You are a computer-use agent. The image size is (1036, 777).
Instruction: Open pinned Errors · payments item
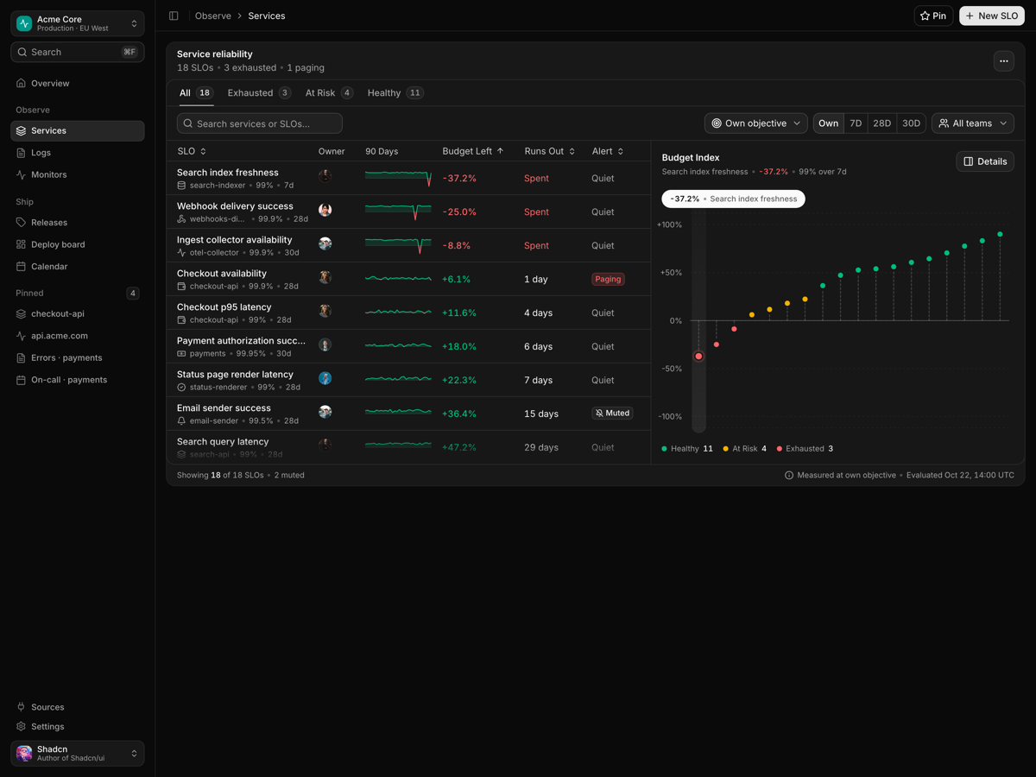tap(78, 358)
